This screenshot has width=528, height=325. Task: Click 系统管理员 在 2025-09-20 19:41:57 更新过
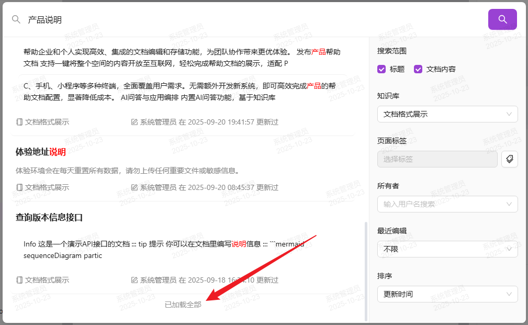pos(209,122)
